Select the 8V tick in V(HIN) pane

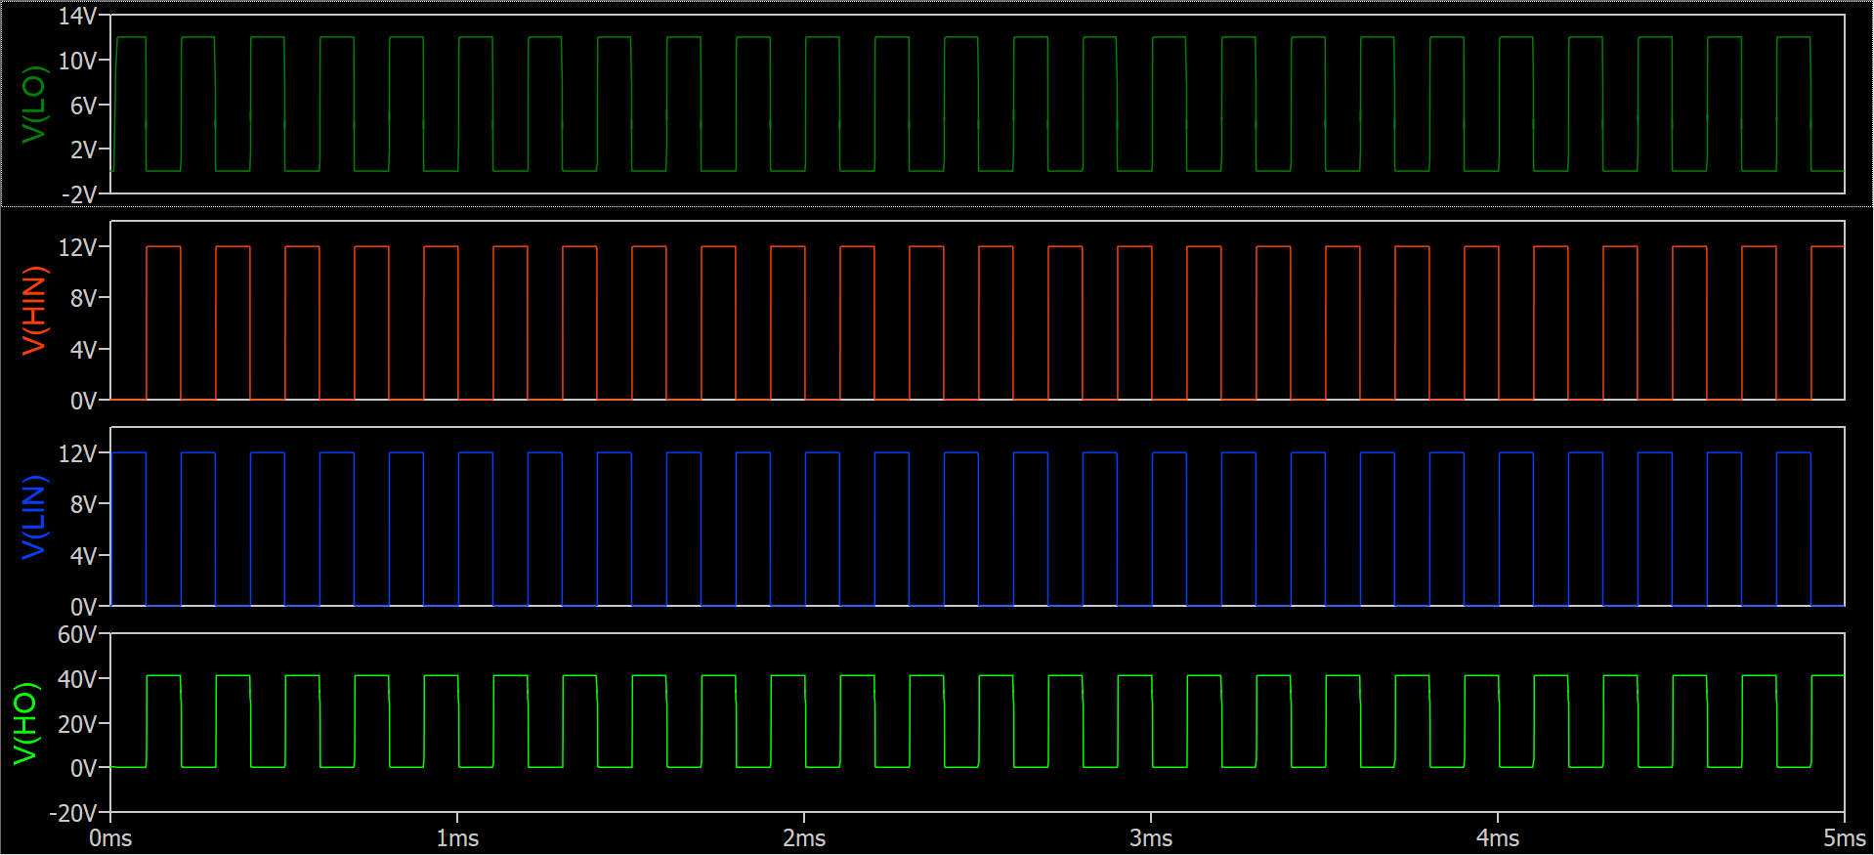click(83, 298)
